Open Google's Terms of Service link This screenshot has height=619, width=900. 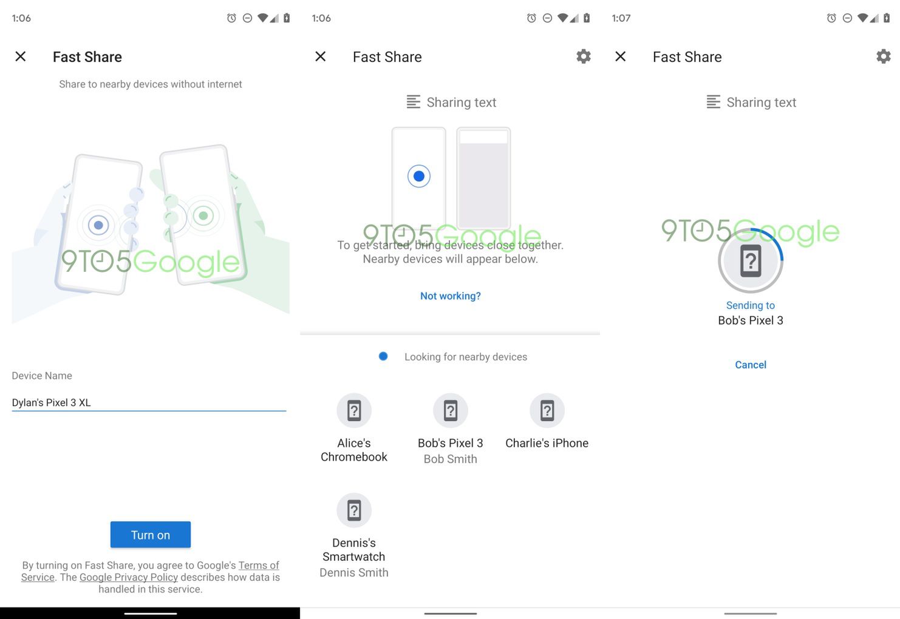coord(258,565)
